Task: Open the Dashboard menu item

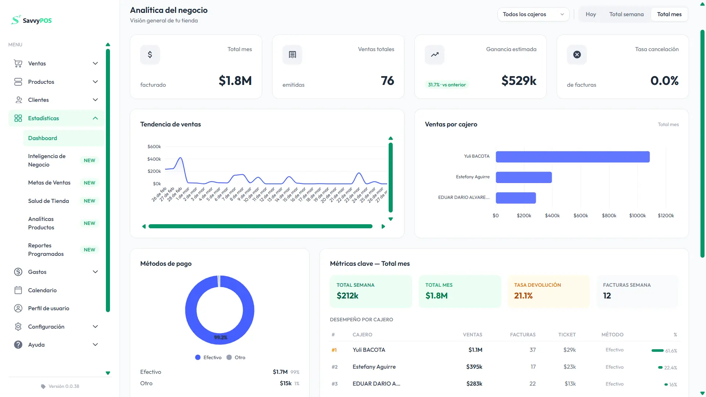Action: [42, 138]
